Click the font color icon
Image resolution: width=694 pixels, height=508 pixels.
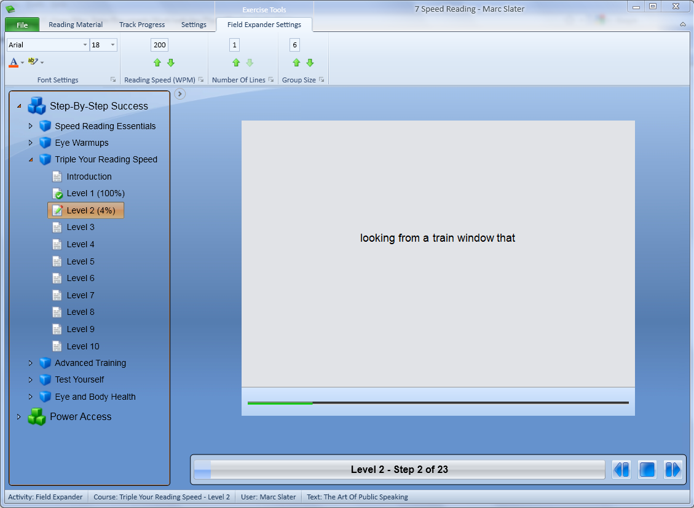(14, 62)
